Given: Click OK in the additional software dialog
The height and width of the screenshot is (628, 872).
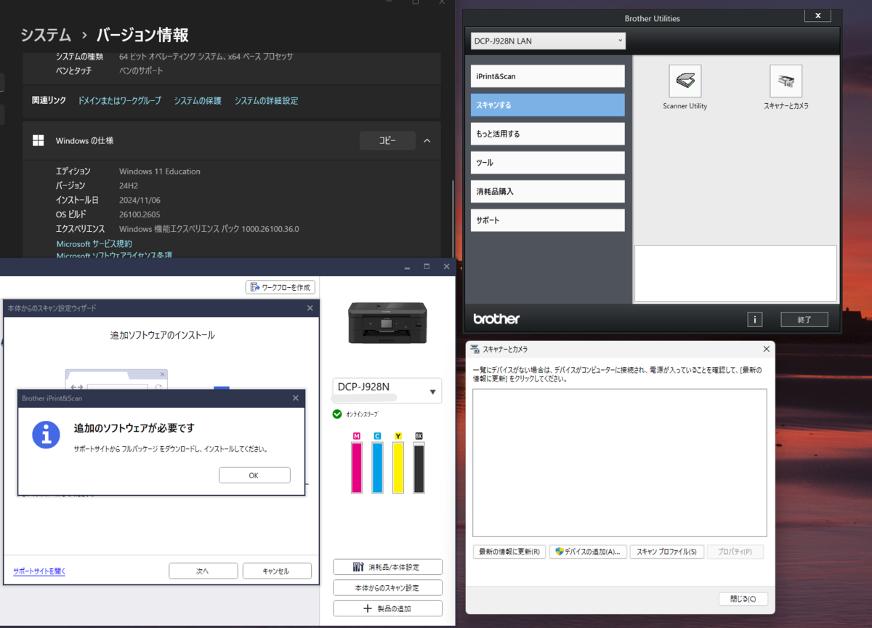Looking at the screenshot, I should tap(254, 475).
